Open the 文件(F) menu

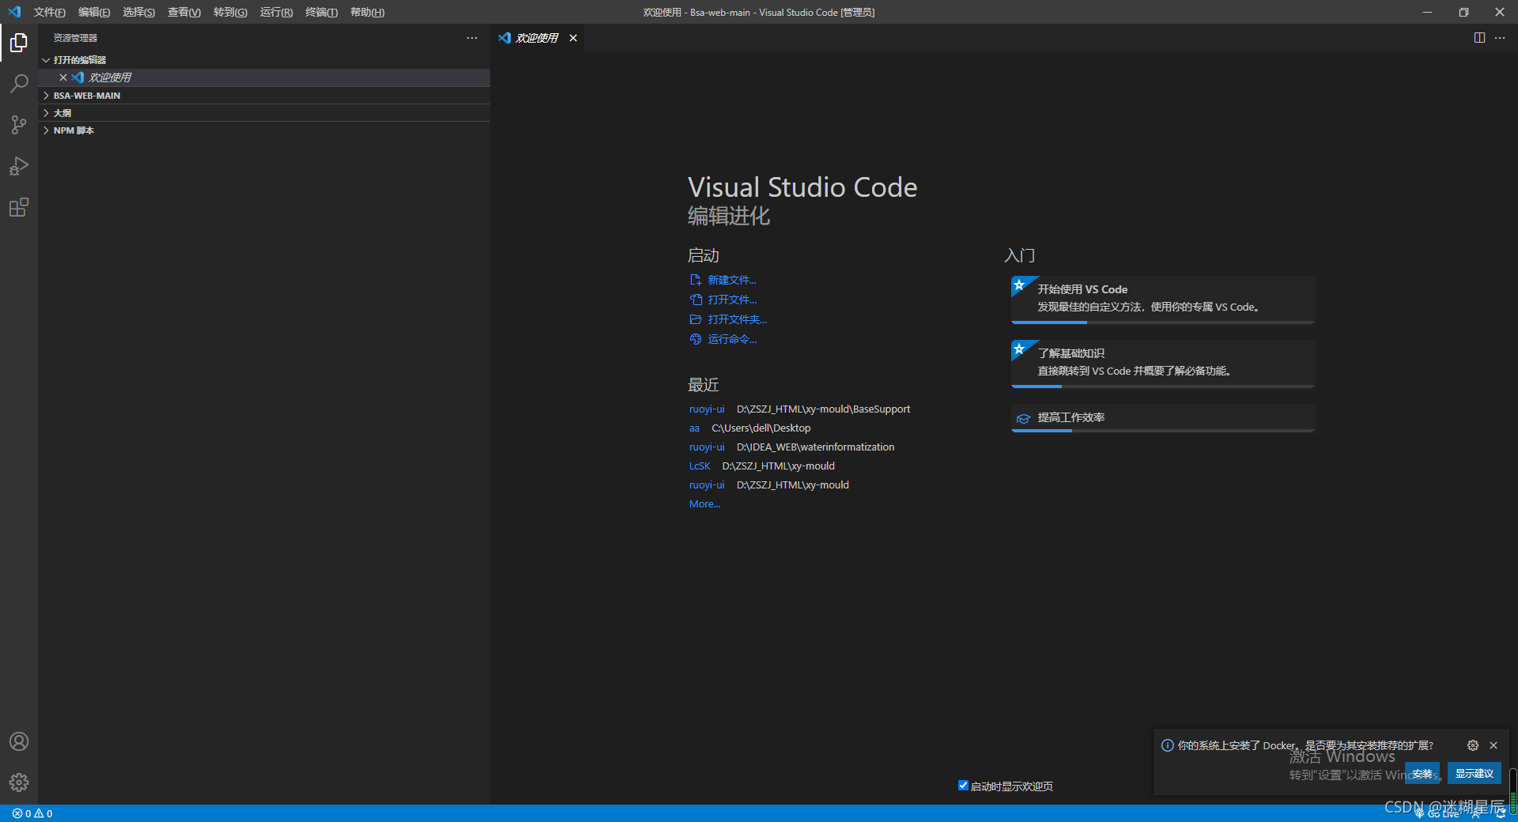click(x=49, y=12)
